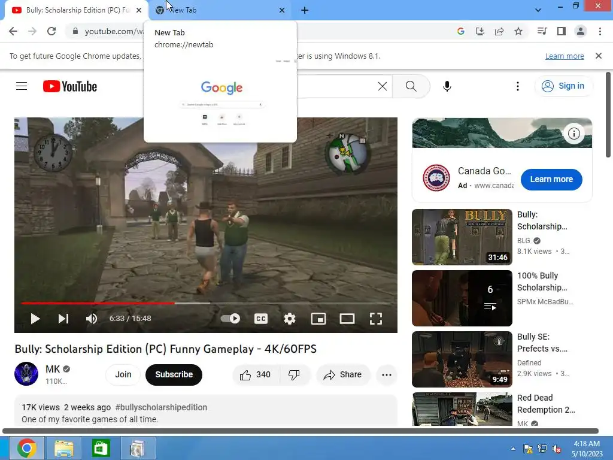Enter full screen mode
The image size is (613, 460).
[x=376, y=319]
